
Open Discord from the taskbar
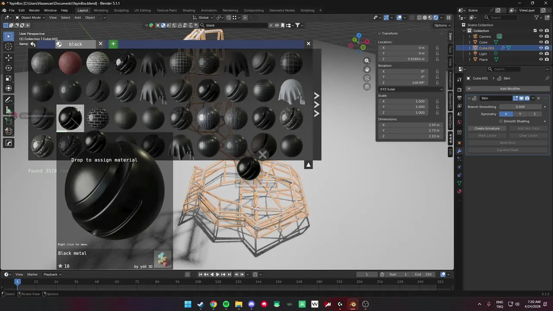coord(251,304)
